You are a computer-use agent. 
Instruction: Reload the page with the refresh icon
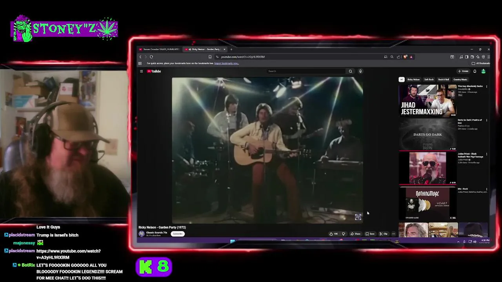click(151, 57)
